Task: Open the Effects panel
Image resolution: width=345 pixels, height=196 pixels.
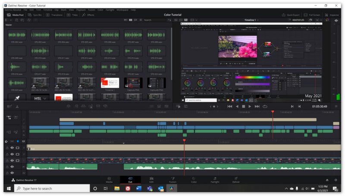Action: pyautogui.click(x=88, y=15)
